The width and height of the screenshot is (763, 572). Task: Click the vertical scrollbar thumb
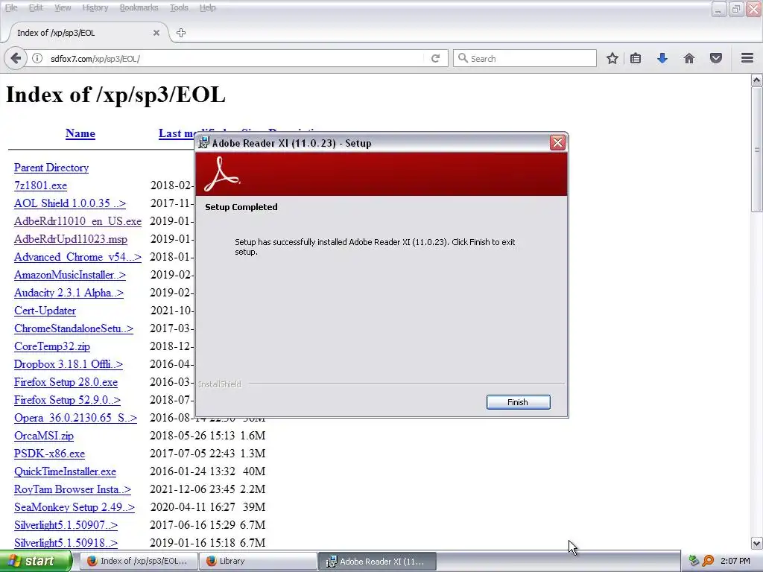757,149
